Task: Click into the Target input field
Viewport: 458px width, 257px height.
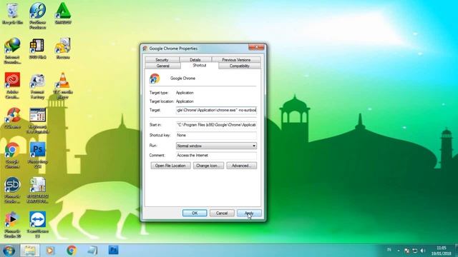Action: [216, 110]
